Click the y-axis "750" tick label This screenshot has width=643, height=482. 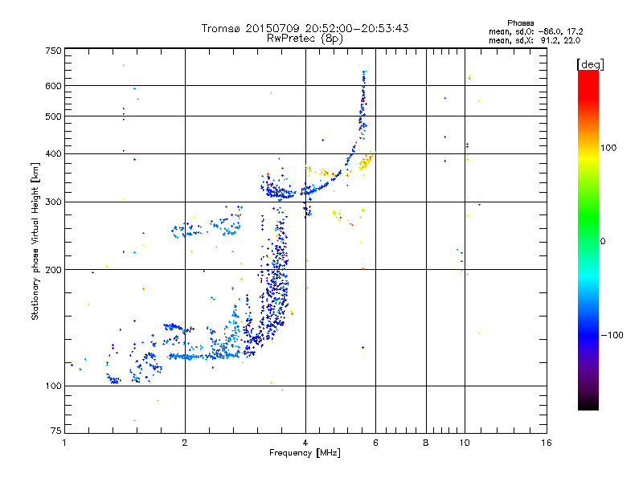tap(53, 51)
